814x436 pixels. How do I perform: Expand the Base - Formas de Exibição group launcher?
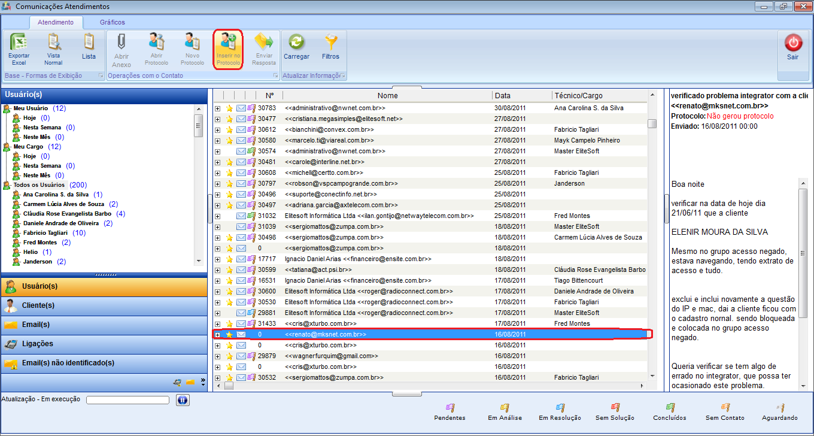pyautogui.click(x=101, y=76)
